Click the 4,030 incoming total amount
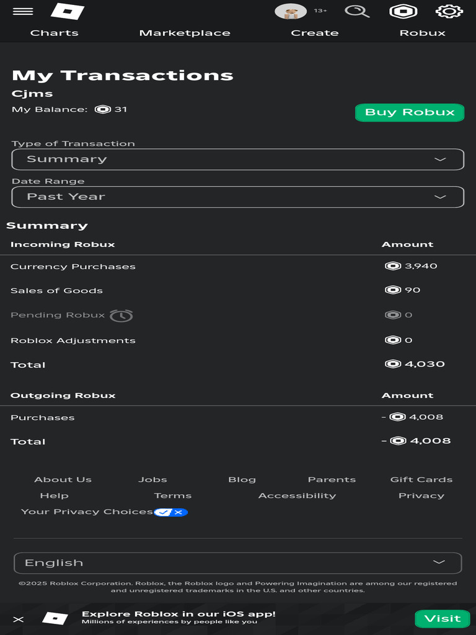The width and height of the screenshot is (476, 635). 425,364
